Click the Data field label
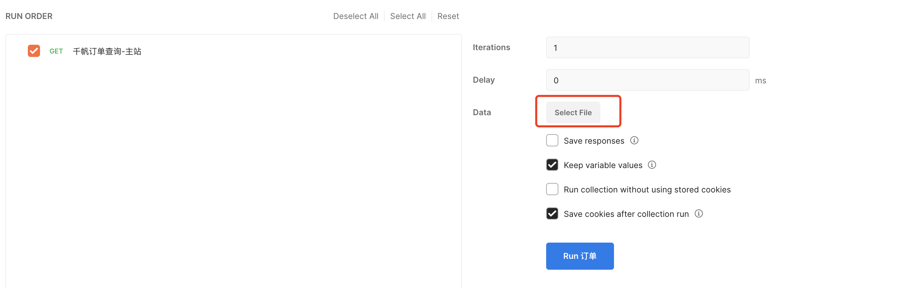The width and height of the screenshot is (922, 288). click(482, 112)
